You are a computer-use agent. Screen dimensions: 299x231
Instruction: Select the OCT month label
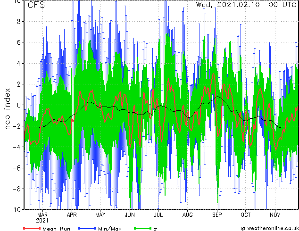click(x=246, y=215)
